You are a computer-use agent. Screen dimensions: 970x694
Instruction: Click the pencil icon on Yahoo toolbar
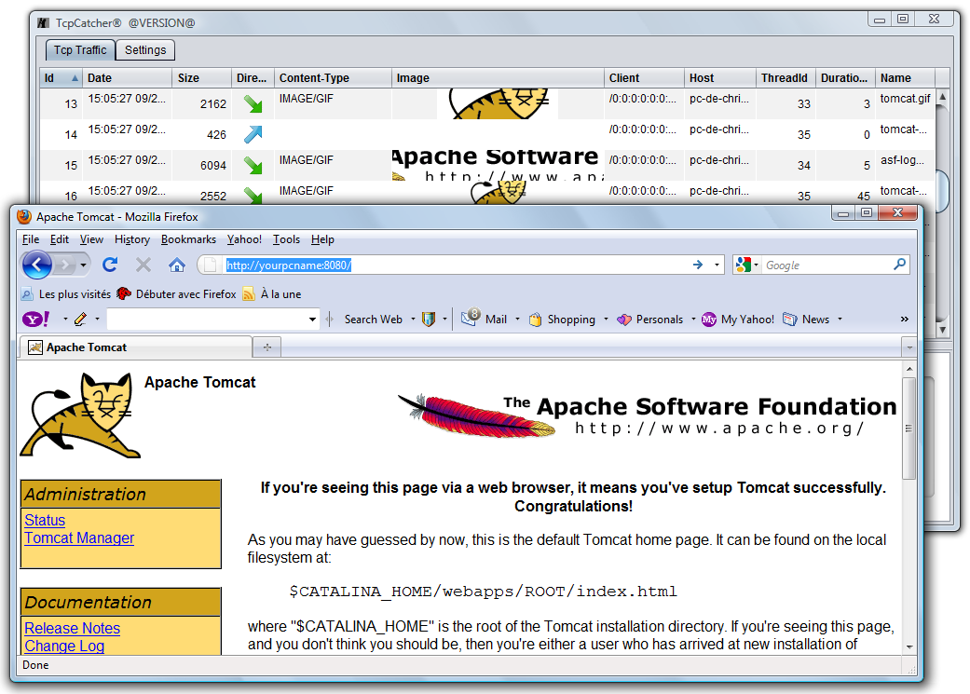click(80, 320)
